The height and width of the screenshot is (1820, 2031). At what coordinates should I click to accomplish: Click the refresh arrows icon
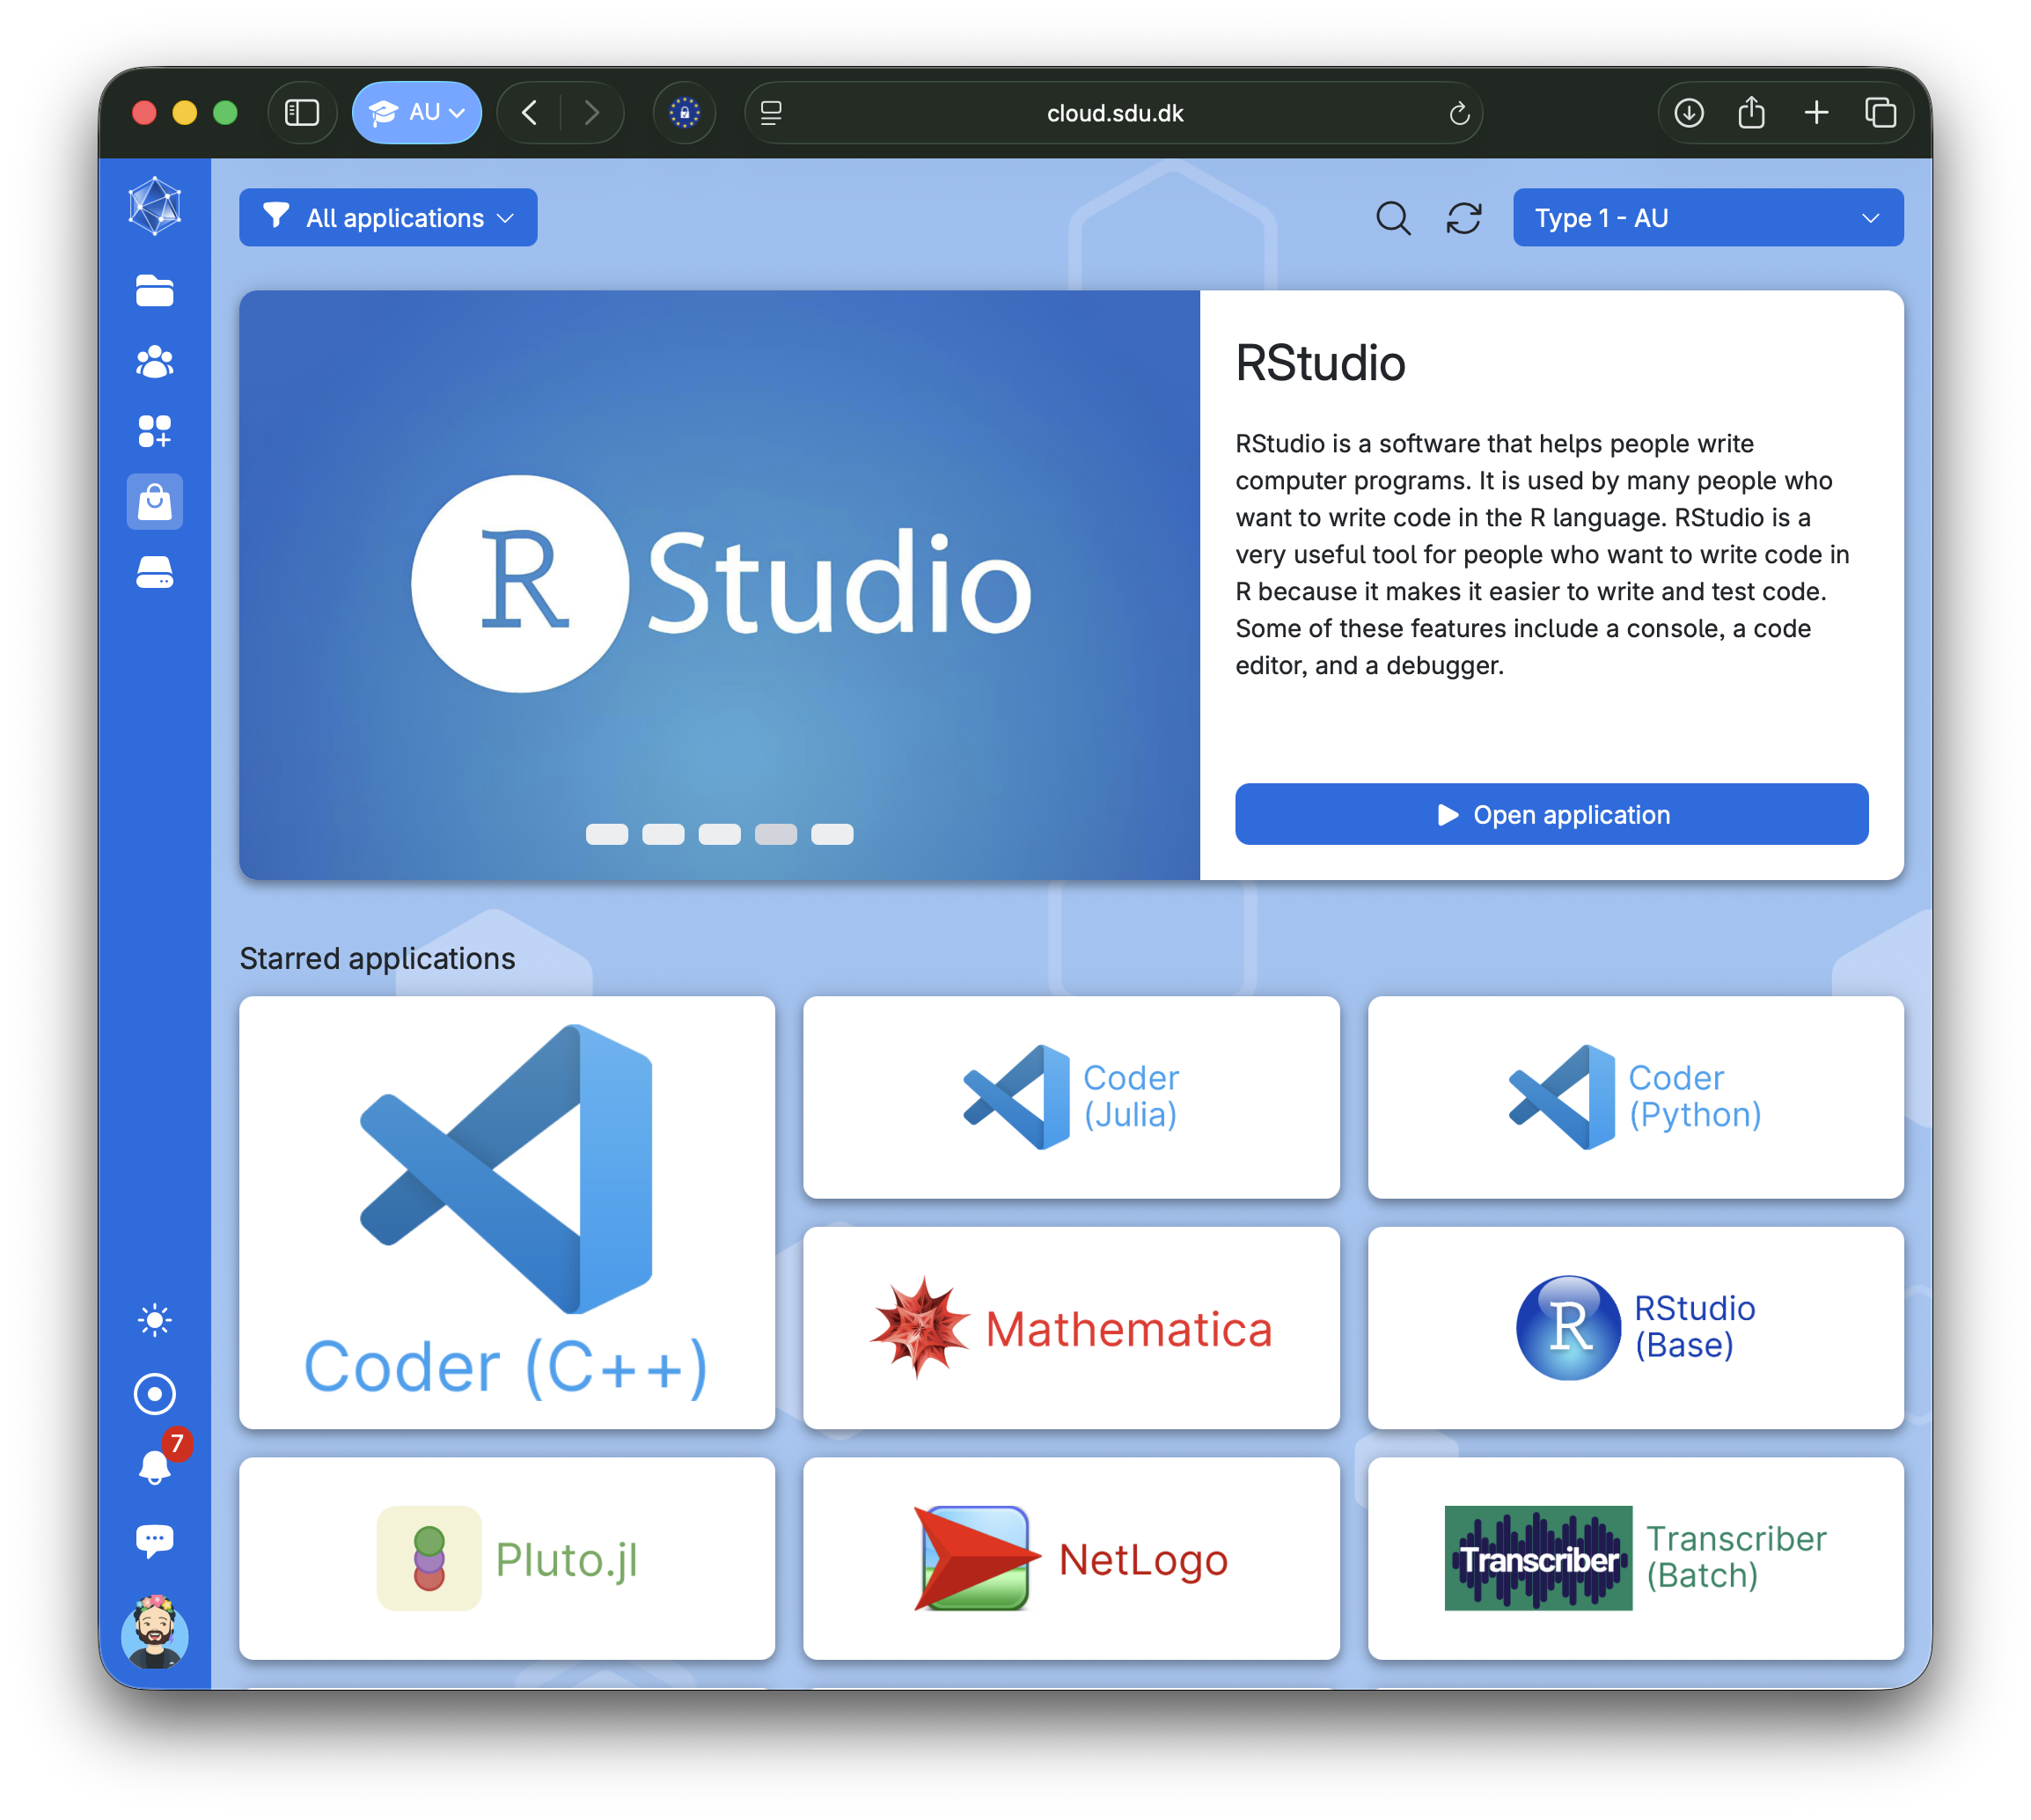tap(1464, 218)
